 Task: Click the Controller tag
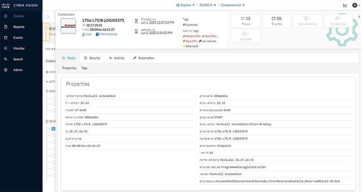[190, 25]
